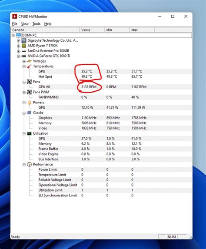Expand the Gigabyte Technology node
This screenshot has width=206, height=249.
(x=19, y=41)
